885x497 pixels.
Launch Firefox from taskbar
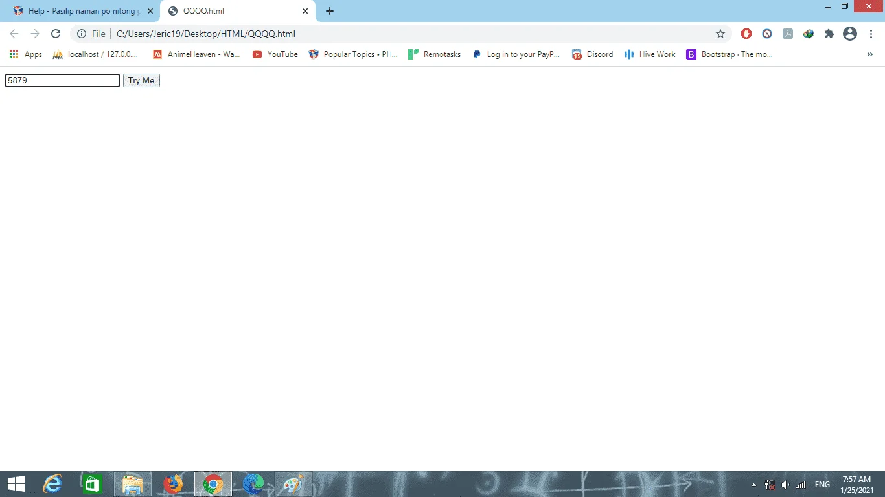pos(173,484)
